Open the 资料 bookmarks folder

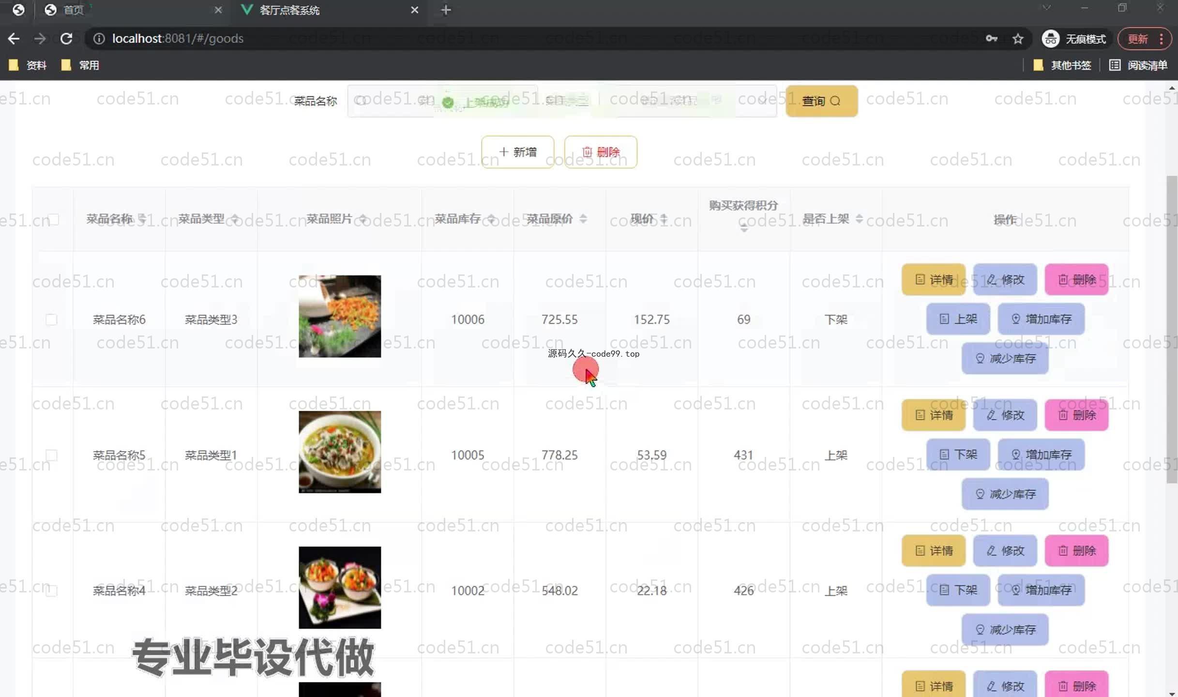[28, 65]
